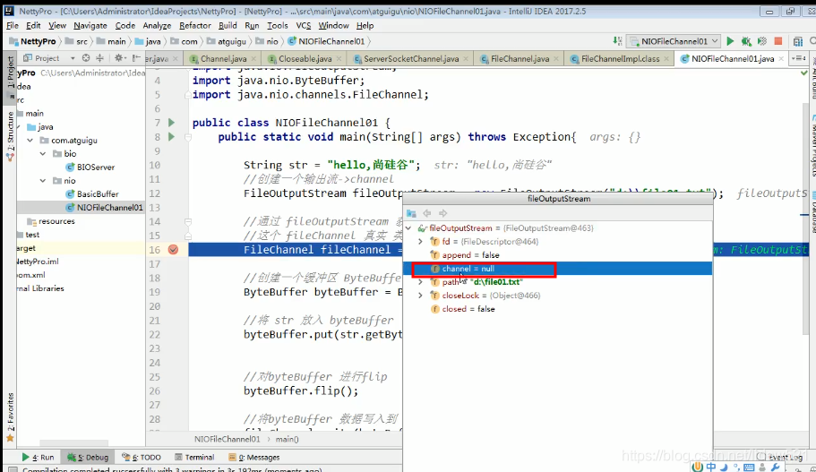Hide the Project panel with hide icon
The image size is (816, 472).
tap(136, 58)
